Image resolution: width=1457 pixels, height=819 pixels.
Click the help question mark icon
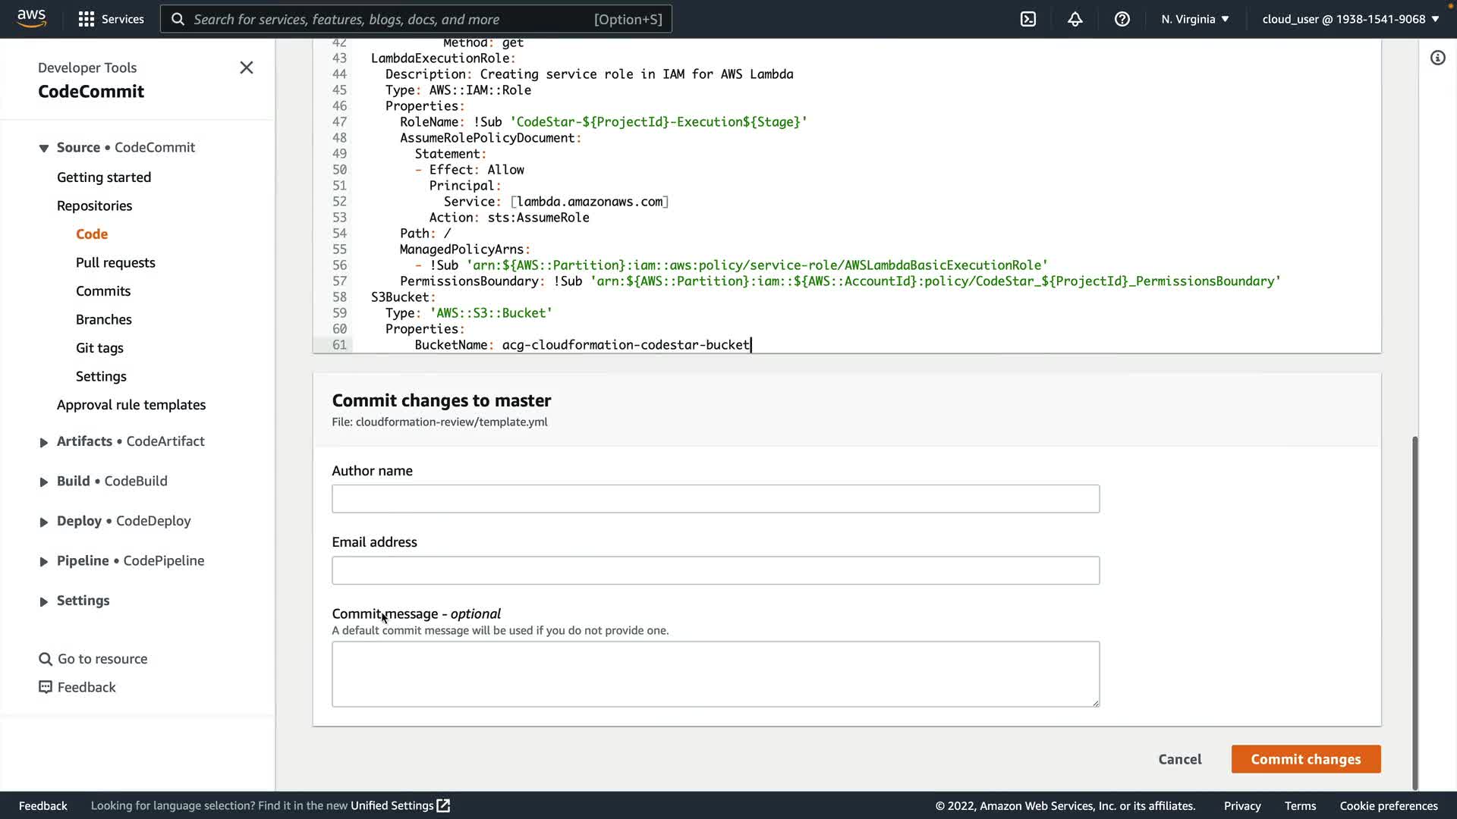point(1122,19)
